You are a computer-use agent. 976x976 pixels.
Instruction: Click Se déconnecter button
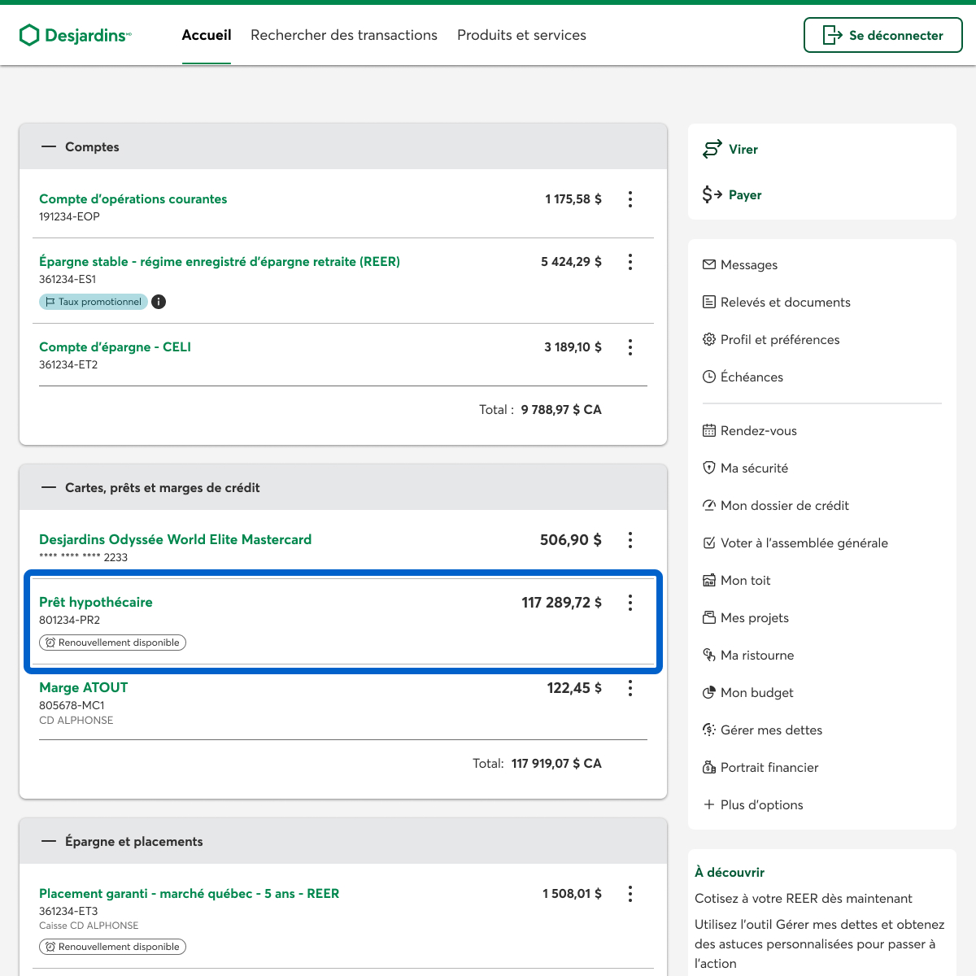882,35
